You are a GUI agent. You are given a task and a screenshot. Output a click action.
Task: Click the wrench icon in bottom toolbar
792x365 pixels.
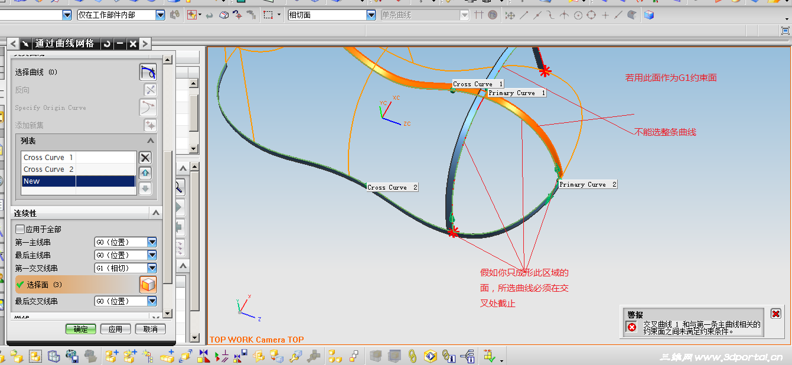(295, 356)
